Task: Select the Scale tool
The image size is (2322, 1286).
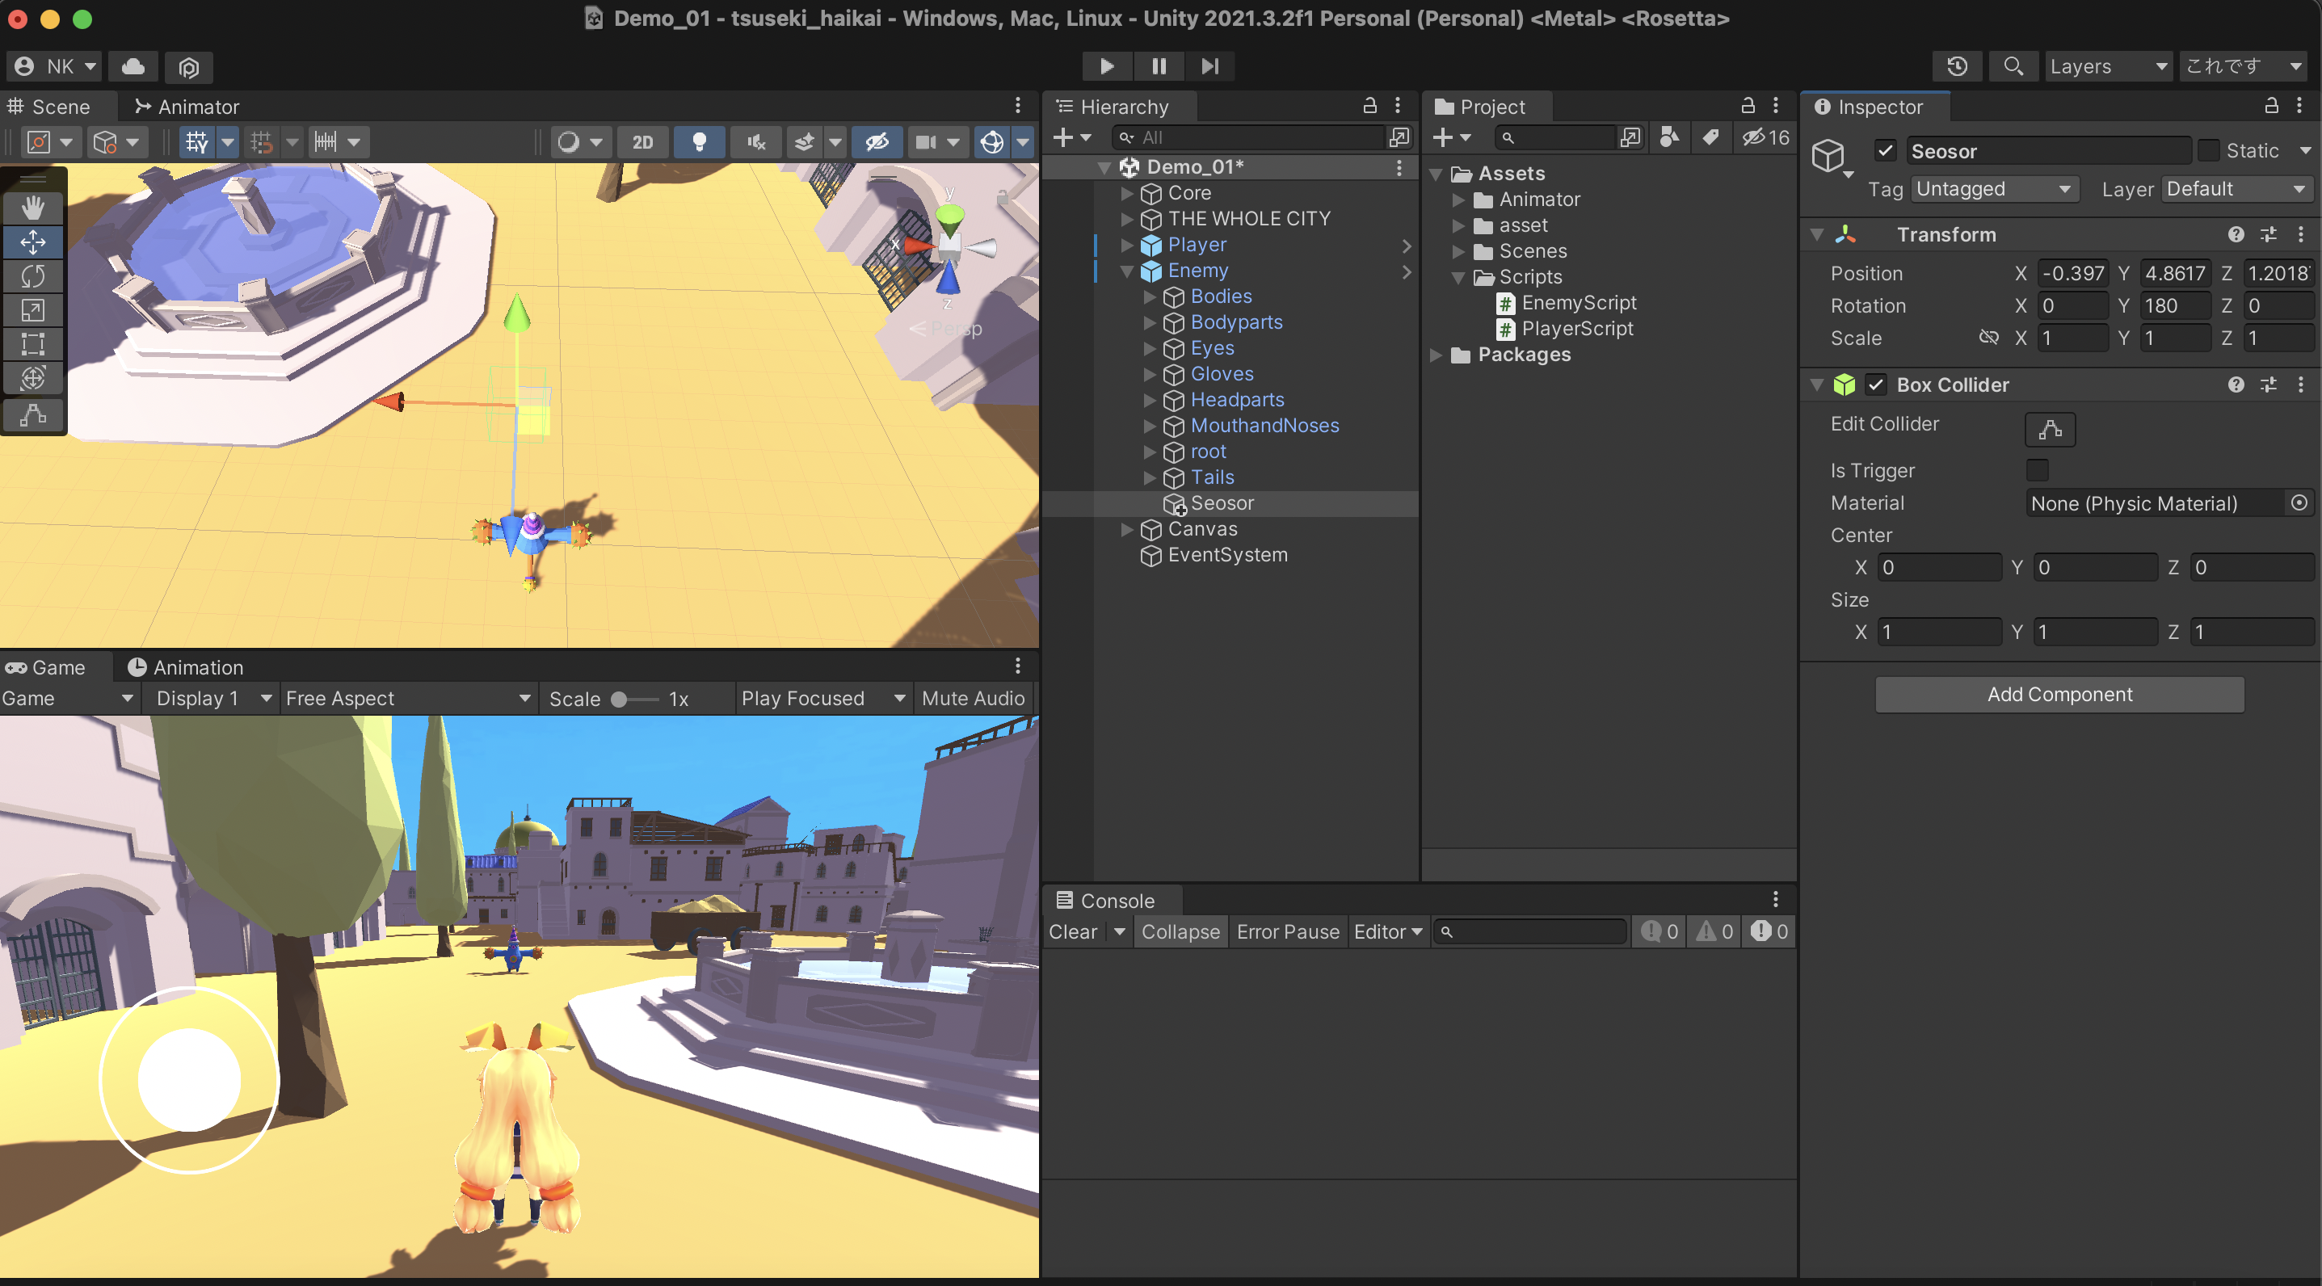Action: click(33, 311)
